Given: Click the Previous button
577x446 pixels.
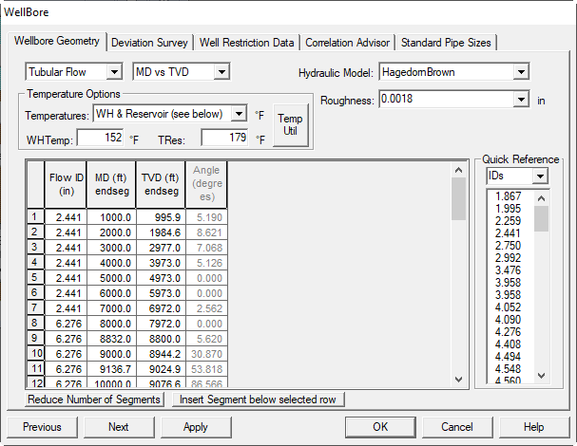Looking at the screenshot, I should 42,427.
